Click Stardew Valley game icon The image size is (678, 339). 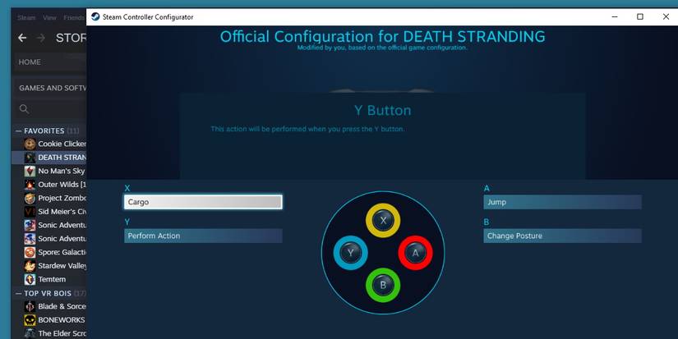tap(30, 266)
